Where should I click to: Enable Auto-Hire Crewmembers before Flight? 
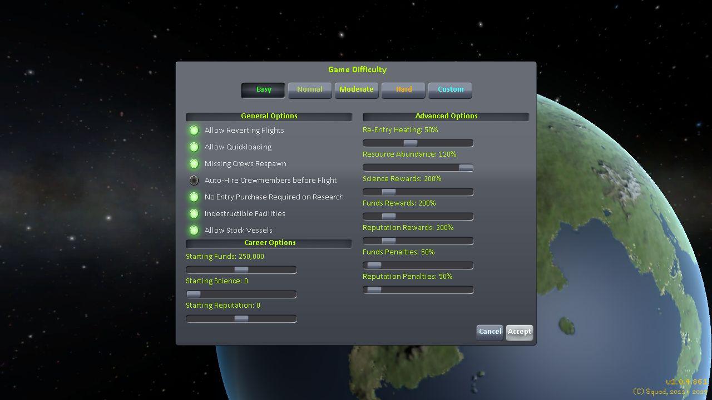194,180
